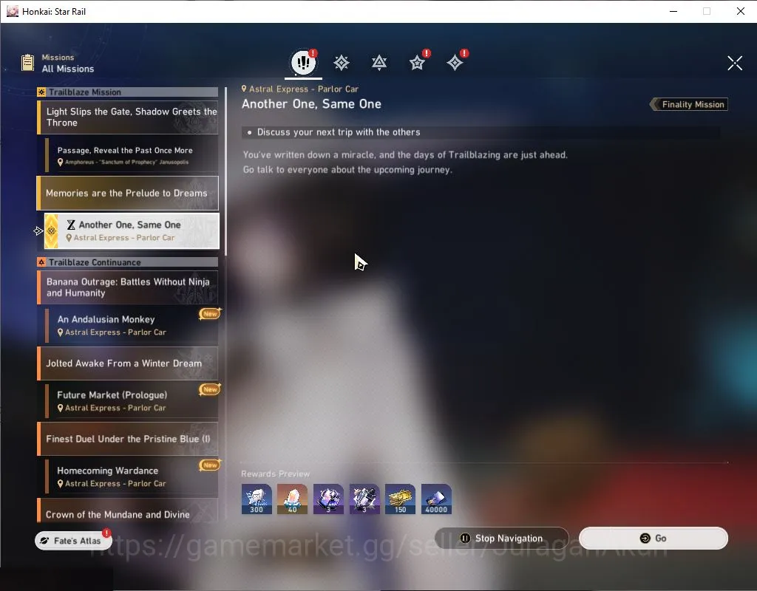The width and height of the screenshot is (757, 591).
Task: Select the Homecoming Wardance mission
Action: 132,476
